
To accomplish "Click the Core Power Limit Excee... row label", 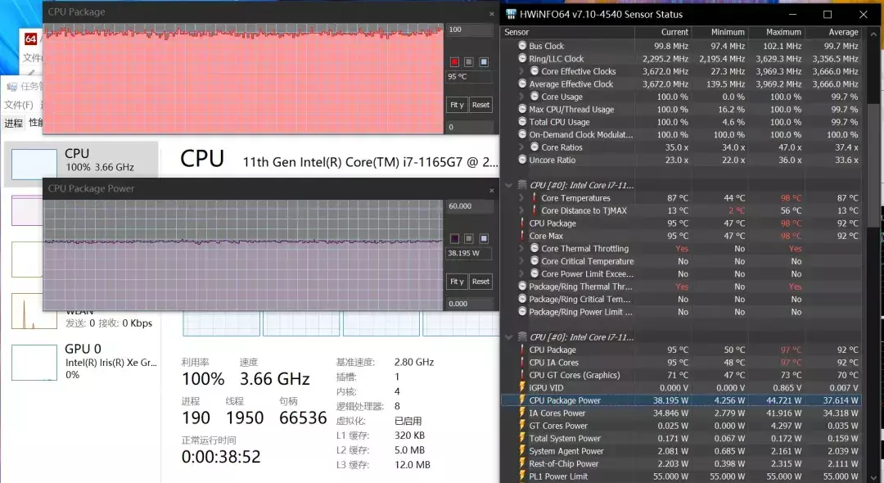I will point(587,274).
